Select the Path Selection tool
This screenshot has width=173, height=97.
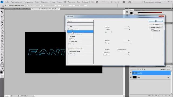[x=2, y=54]
